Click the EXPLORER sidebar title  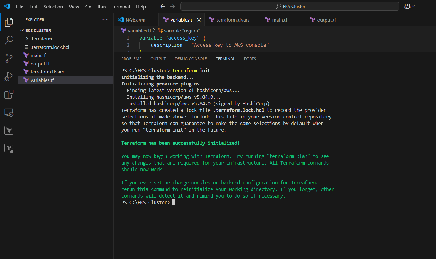point(35,20)
